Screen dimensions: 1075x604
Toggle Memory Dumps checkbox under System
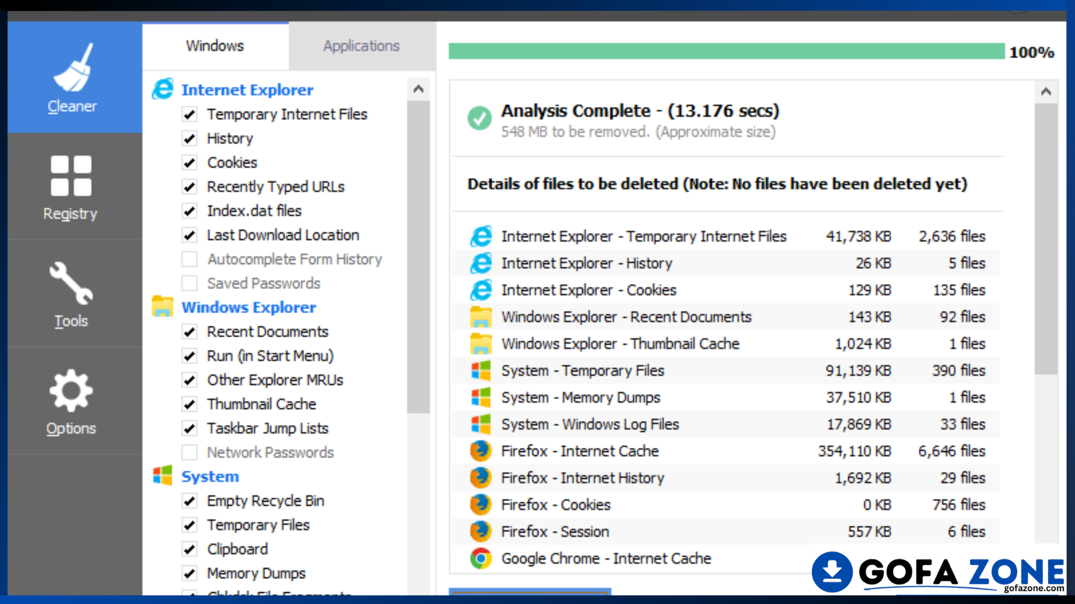click(190, 573)
